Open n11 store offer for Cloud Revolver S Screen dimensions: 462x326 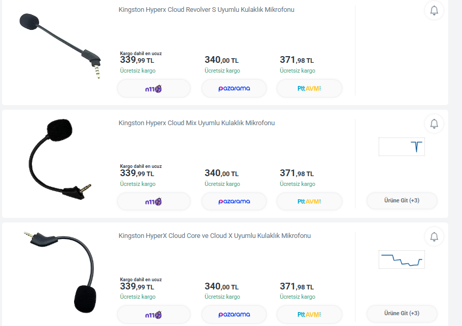(x=154, y=88)
